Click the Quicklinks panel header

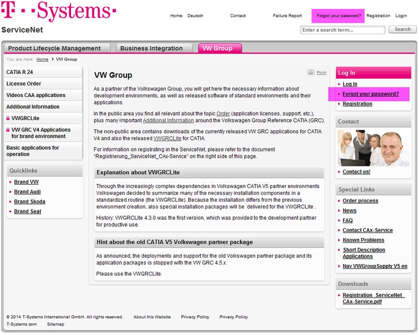45,171
